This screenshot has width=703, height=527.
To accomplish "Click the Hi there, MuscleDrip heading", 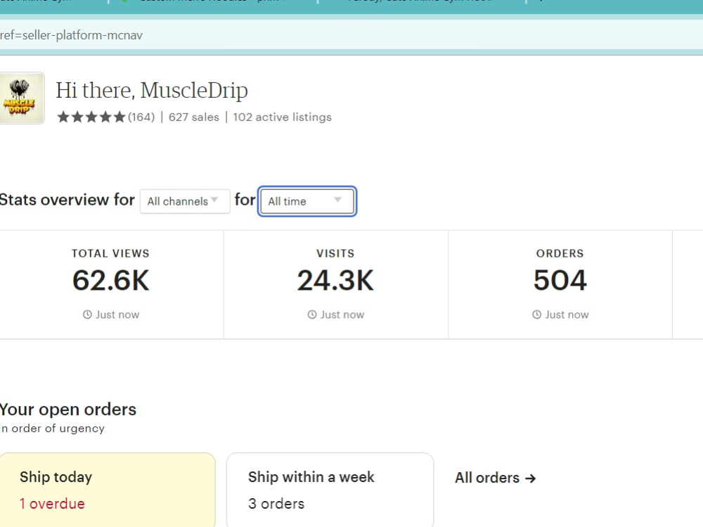I will click(x=152, y=90).
